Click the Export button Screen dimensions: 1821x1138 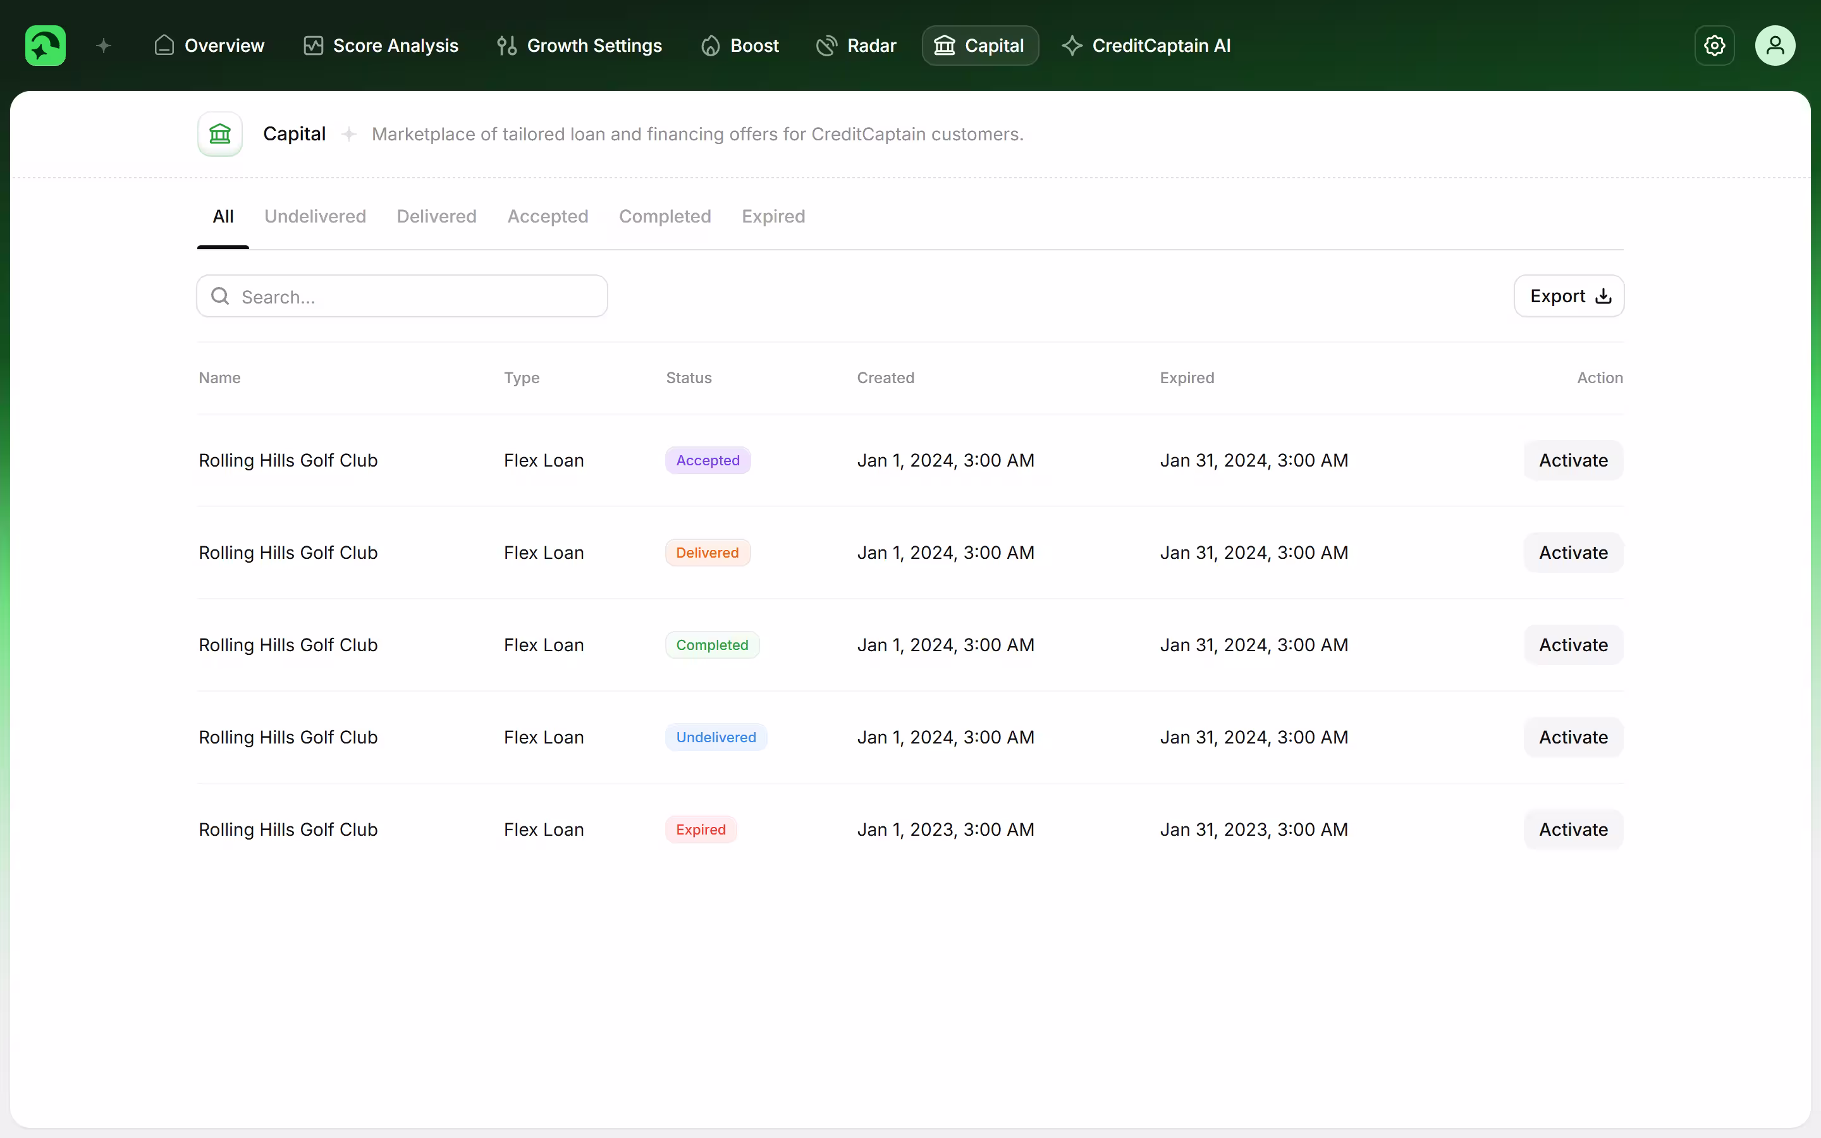click(x=1569, y=296)
